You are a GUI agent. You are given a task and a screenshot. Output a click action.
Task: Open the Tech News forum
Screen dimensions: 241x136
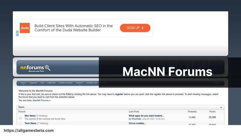click(x=30, y=123)
